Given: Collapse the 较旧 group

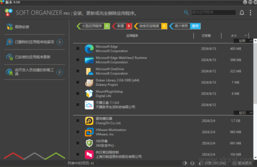Looking at the screenshot, I should click(251, 113).
